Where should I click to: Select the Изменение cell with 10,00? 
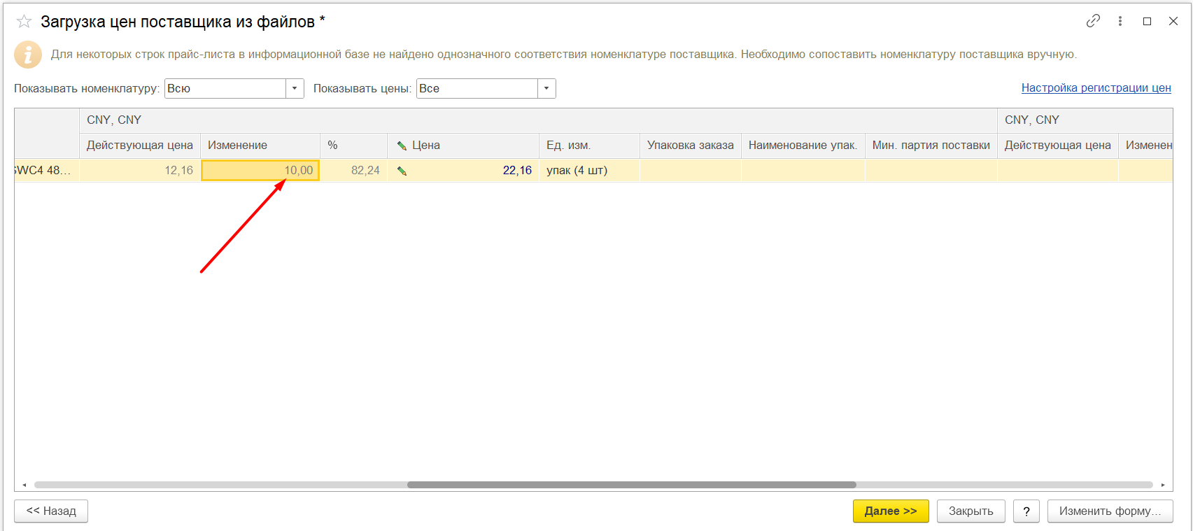tap(260, 171)
